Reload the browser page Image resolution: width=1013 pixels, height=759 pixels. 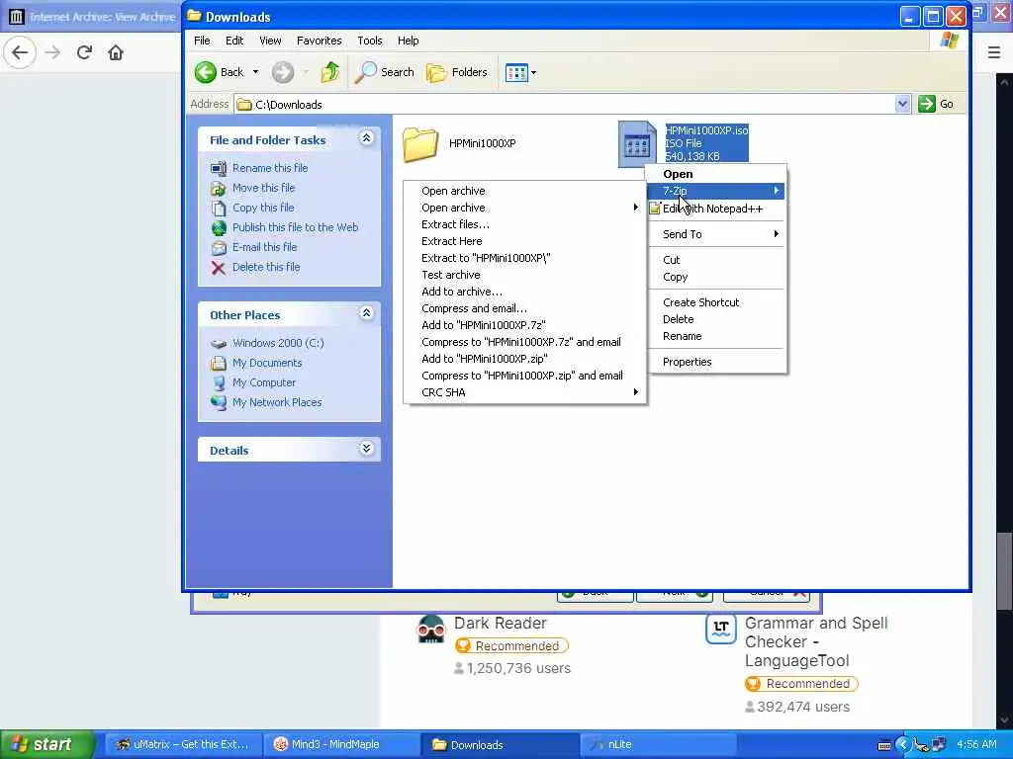84,52
